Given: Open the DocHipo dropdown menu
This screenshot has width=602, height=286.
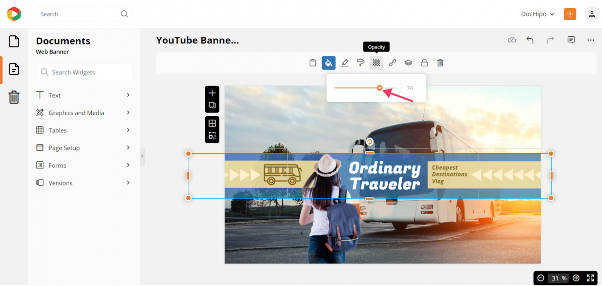Looking at the screenshot, I should [537, 14].
